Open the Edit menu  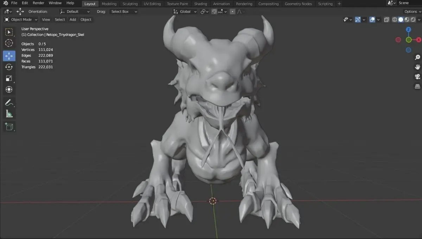25,3
